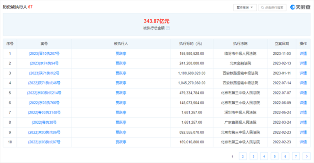Click 贾跃亭 in row 9
The image size is (314, 163).
(x=121, y=132)
